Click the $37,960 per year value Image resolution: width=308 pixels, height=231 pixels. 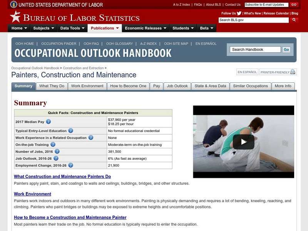pyautogui.click(x=122, y=120)
